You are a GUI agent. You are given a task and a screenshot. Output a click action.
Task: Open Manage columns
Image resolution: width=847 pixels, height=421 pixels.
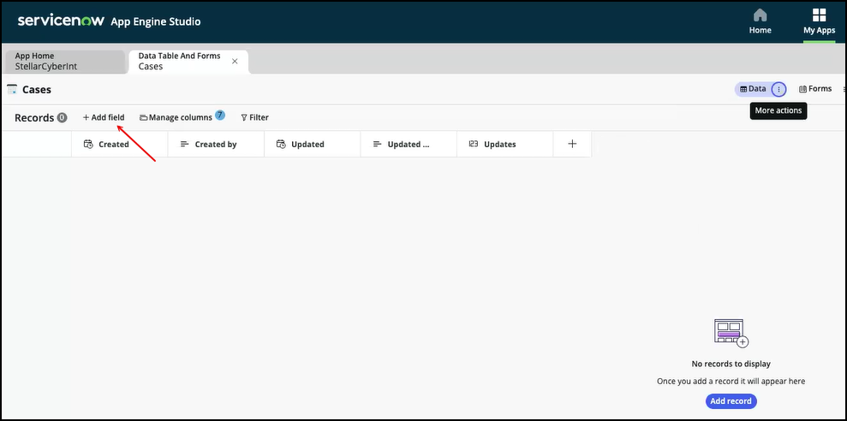(x=176, y=117)
